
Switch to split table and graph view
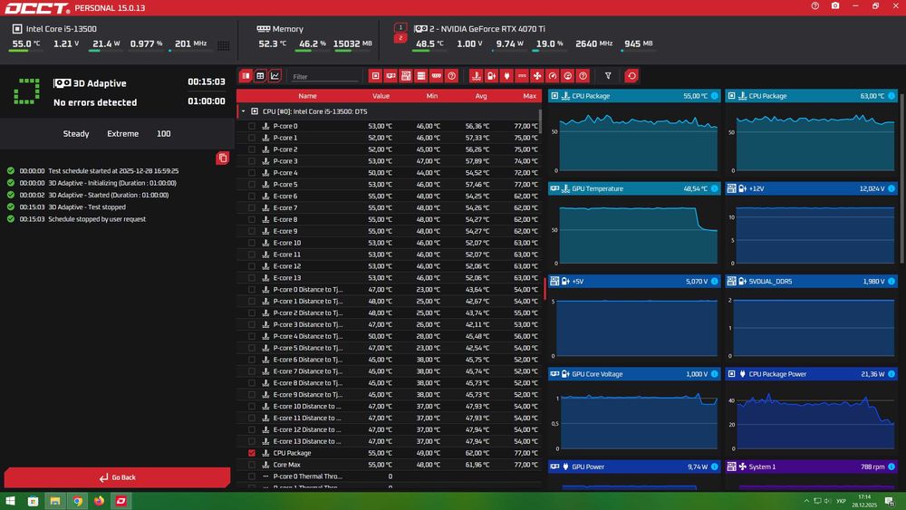tap(246, 76)
